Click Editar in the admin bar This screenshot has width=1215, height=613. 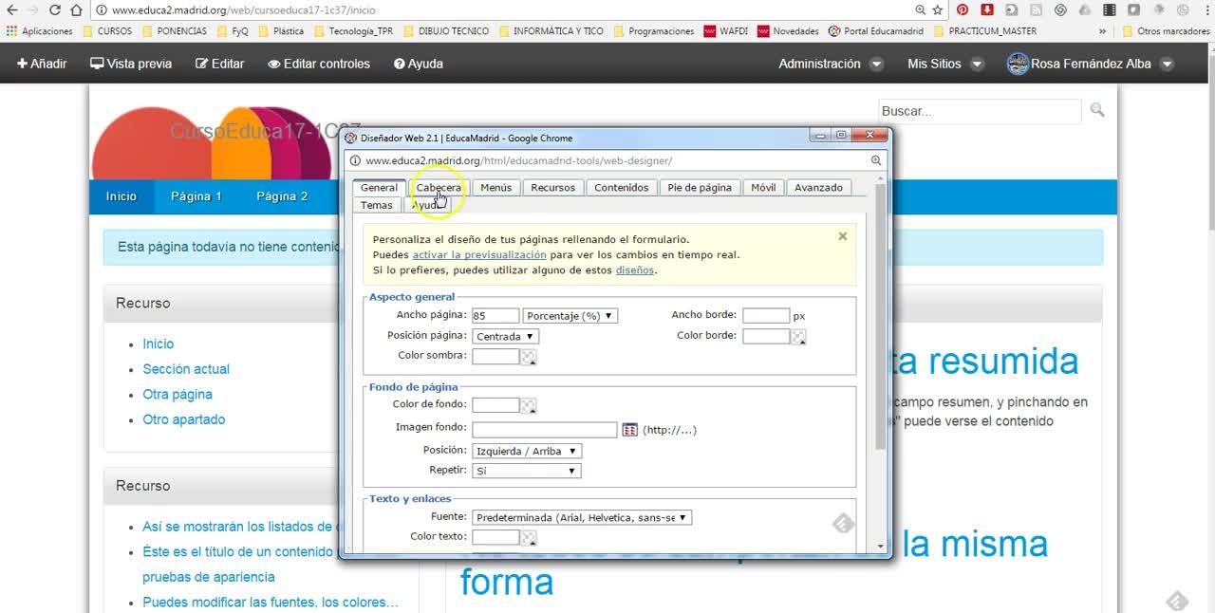pos(220,64)
